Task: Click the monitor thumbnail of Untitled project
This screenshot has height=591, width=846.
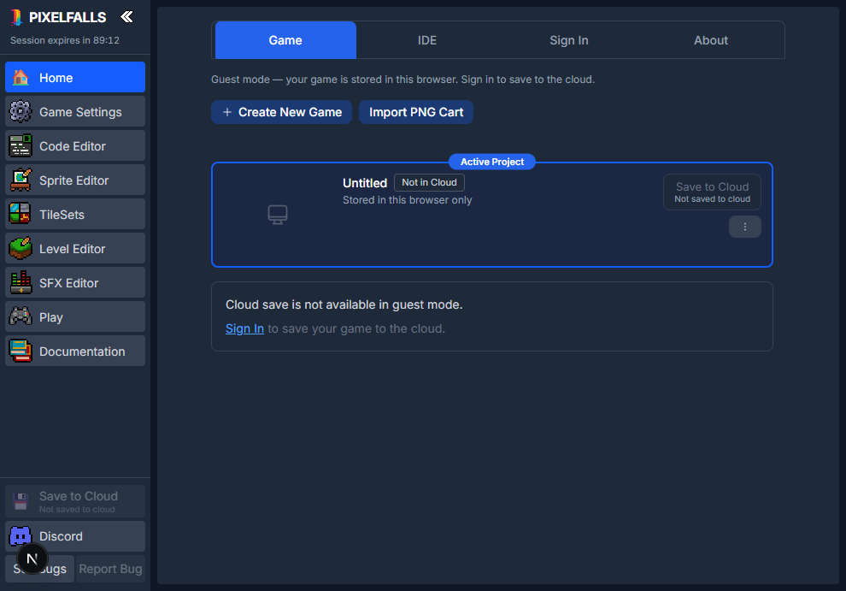Action: pos(278,215)
